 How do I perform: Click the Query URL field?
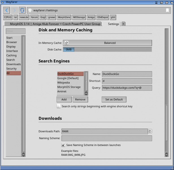(x=127, y=88)
